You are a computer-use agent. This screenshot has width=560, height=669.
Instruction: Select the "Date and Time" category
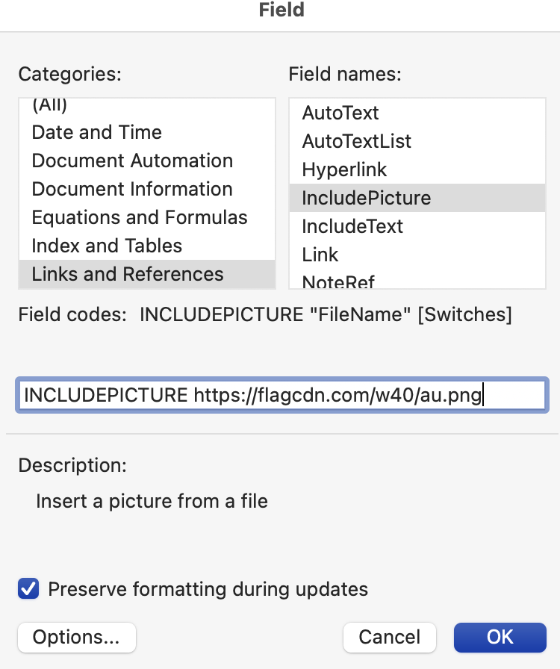coord(96,132)
